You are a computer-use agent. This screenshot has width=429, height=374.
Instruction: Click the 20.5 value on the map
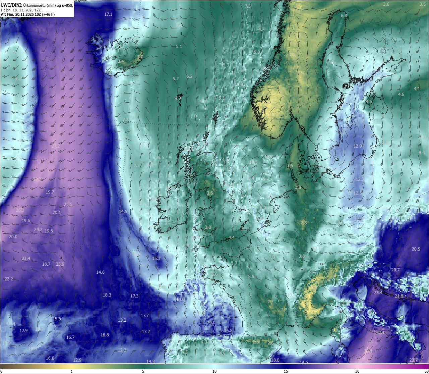pos(416,249)
